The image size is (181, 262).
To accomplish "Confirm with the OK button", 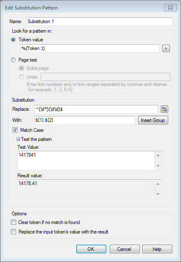I will tap(91, 249).
